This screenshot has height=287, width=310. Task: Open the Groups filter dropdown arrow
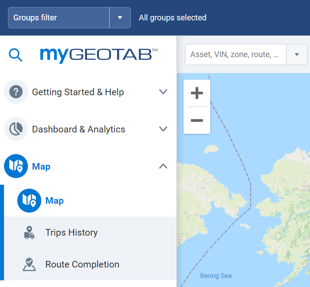pos(120,18)
